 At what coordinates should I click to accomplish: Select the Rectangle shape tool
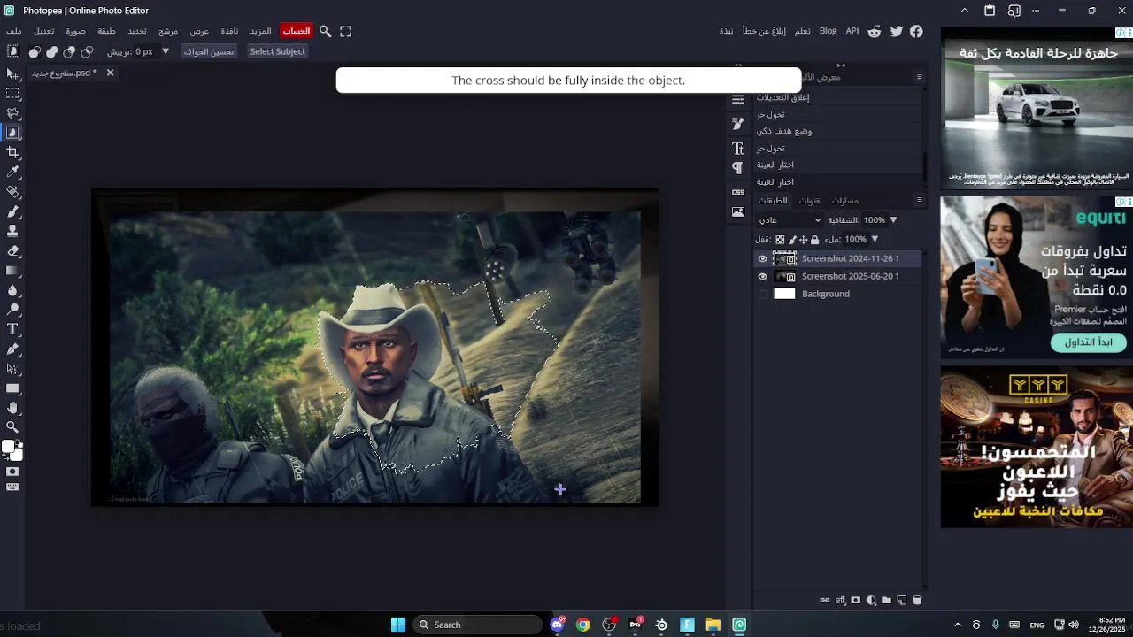click(x=12, y=388)
